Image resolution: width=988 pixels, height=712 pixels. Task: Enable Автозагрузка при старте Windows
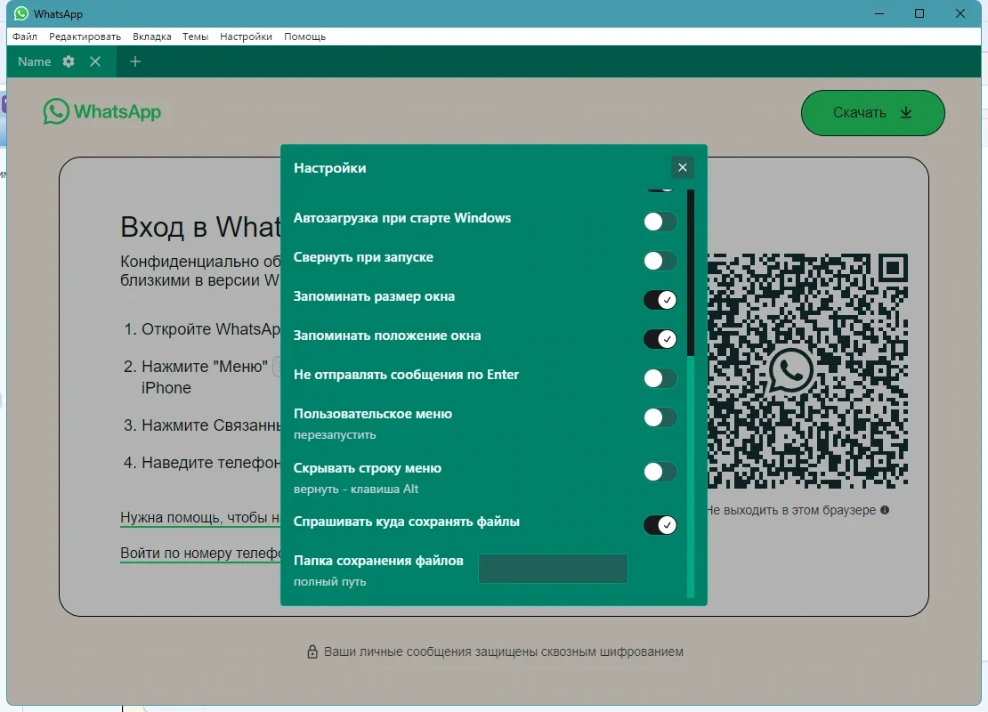[x=660, y=221]
